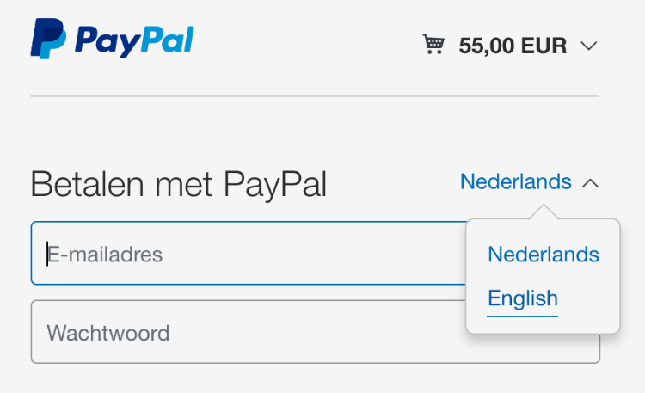Click the PayPal wordmark text
This screenshot has width=645, height=393.
point(134,40)
